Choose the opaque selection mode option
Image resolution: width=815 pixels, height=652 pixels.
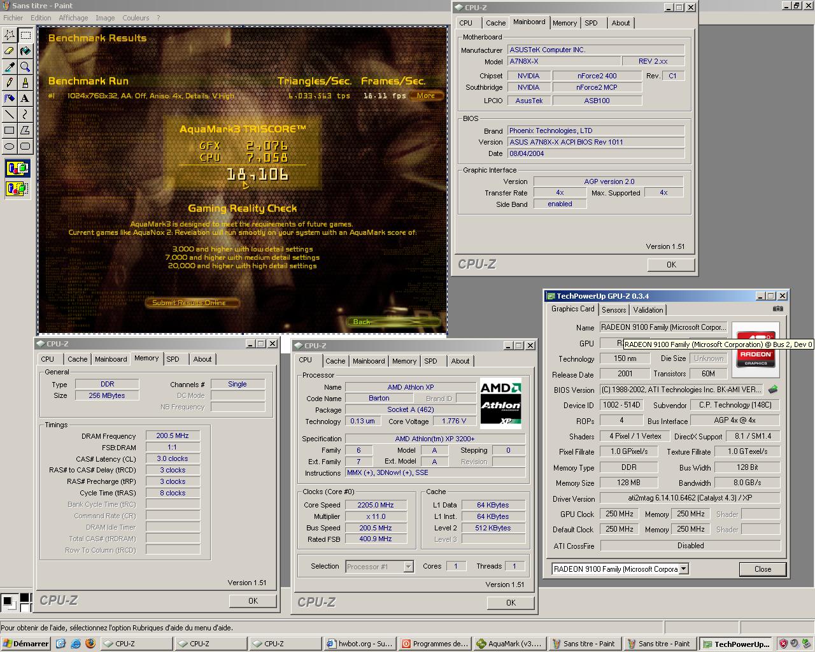coord(17,169)
